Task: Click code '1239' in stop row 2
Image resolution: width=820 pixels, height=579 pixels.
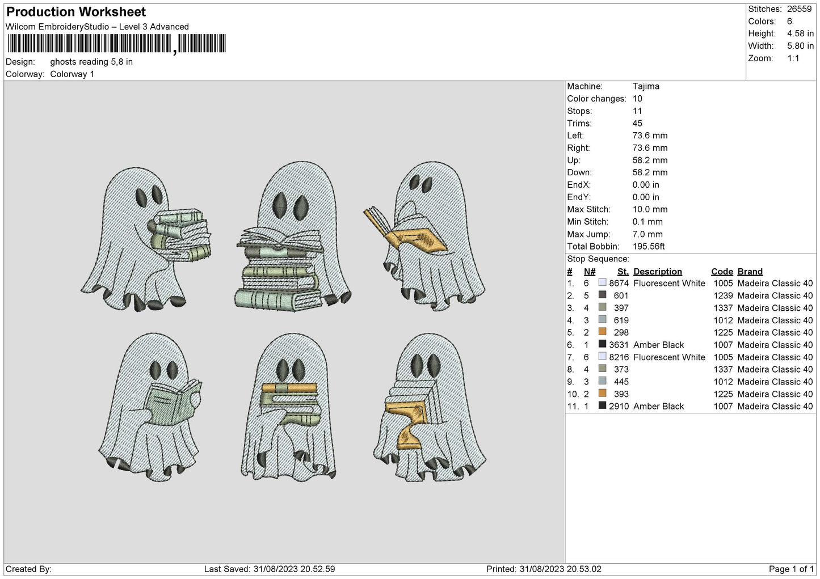Action: click(x=724, y=295)
